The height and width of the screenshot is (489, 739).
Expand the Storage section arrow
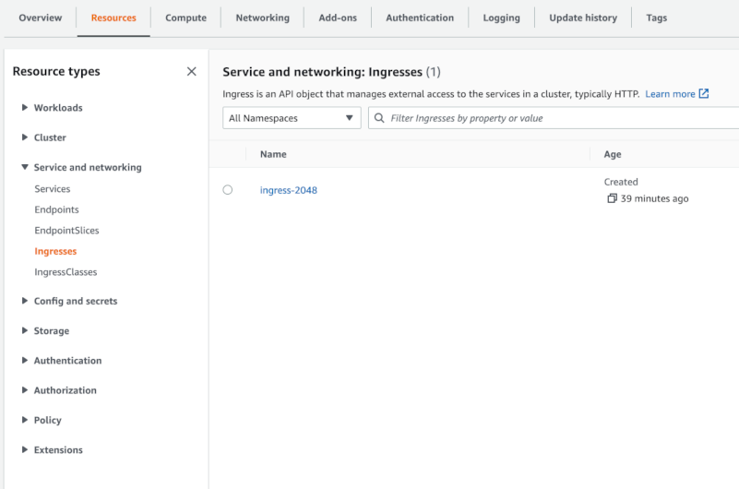pyautogui.click(x=25, y=330)
